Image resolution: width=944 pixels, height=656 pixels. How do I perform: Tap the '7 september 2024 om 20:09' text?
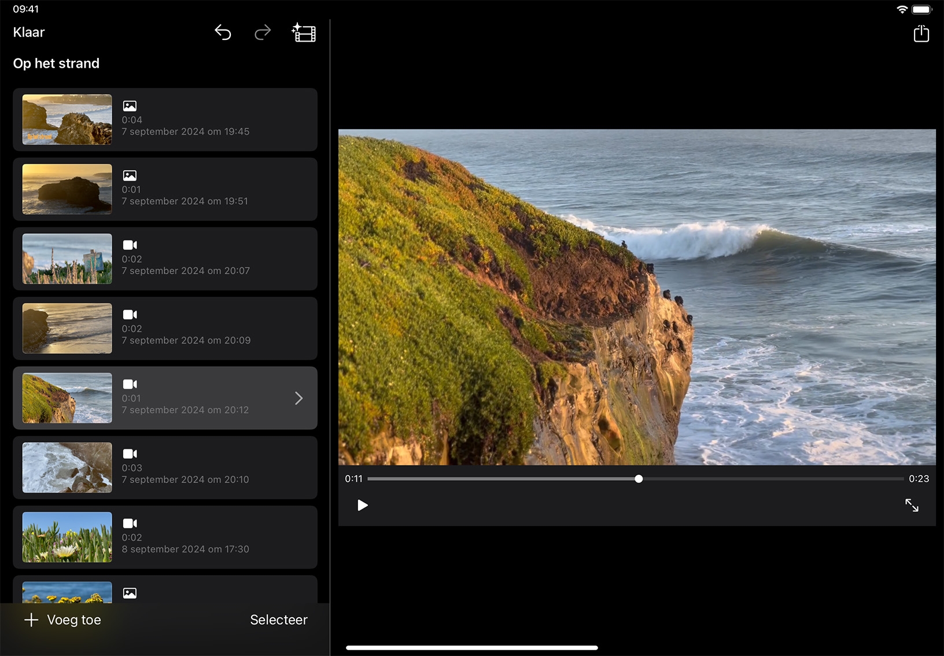click(x=186, y=340)
